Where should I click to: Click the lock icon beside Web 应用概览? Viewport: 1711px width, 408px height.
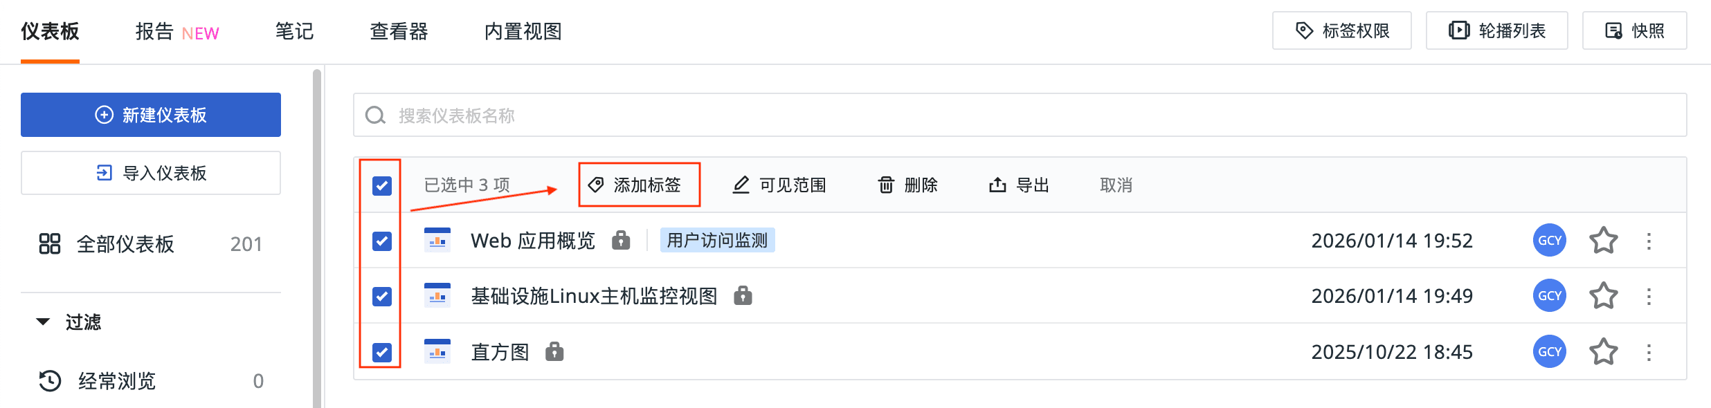point(621,240)
